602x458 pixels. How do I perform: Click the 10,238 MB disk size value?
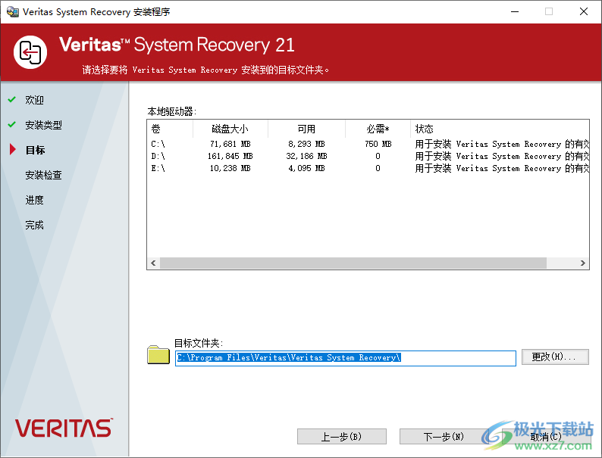[230, 168]
